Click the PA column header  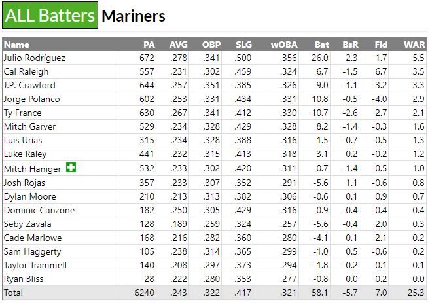click(x=149, y=45)
